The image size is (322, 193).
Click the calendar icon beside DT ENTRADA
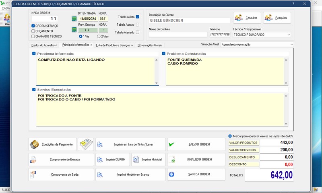click(x=74, y=18)
